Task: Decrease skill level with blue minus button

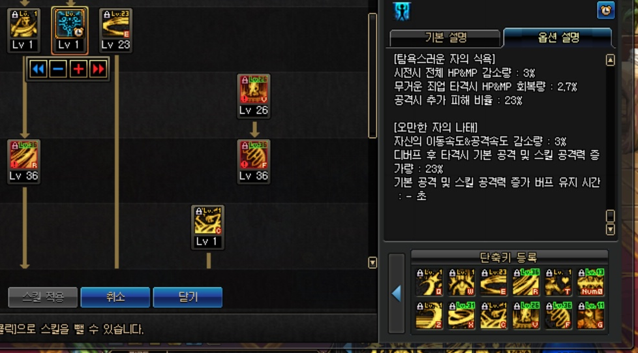Action: click(58, 69)
